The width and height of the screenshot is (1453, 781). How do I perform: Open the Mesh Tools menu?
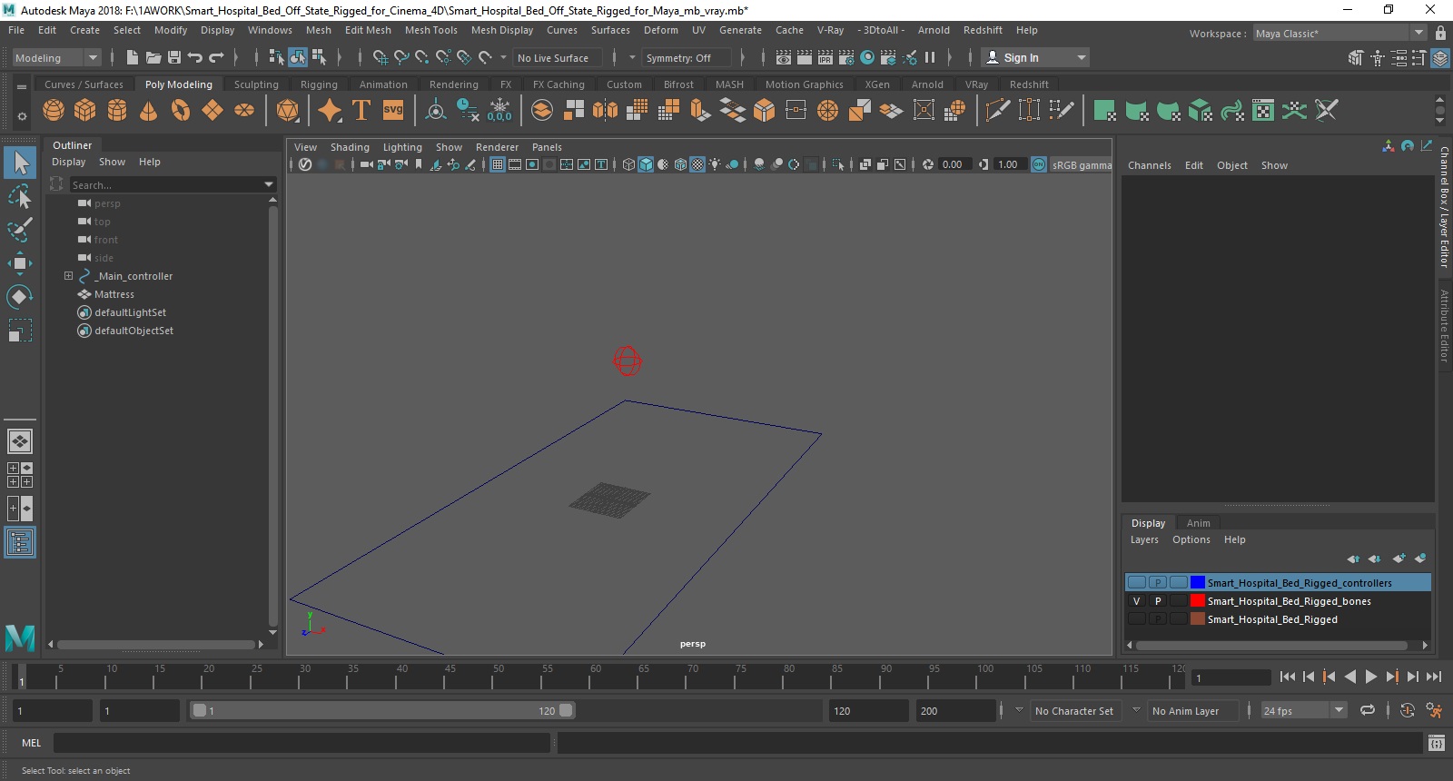431,30
